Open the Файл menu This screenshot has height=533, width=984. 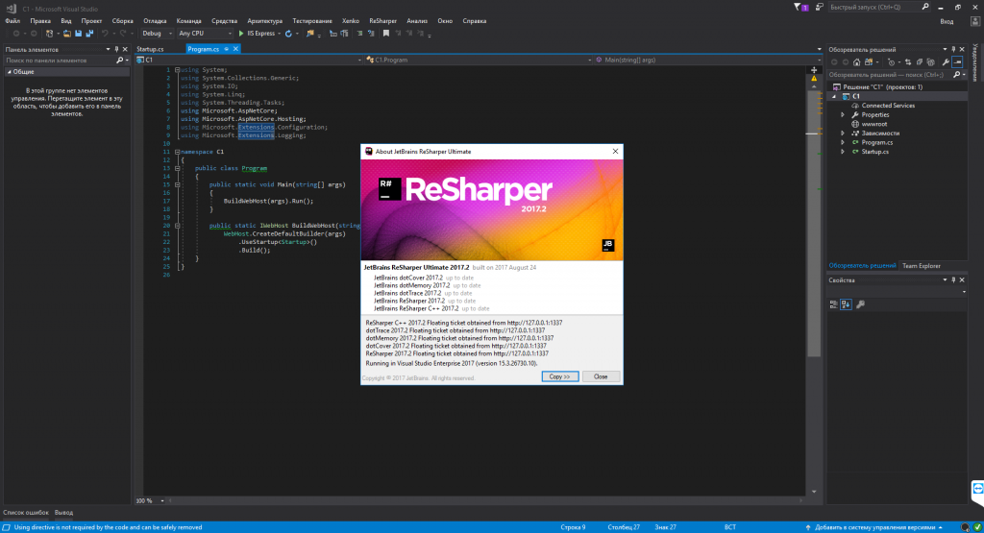click(x=12, y=21)
